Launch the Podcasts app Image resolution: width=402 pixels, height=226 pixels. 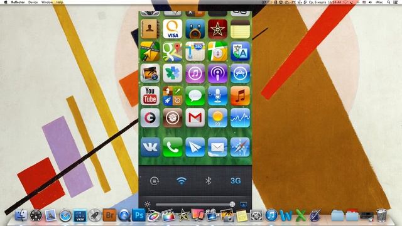coord(217,73)
